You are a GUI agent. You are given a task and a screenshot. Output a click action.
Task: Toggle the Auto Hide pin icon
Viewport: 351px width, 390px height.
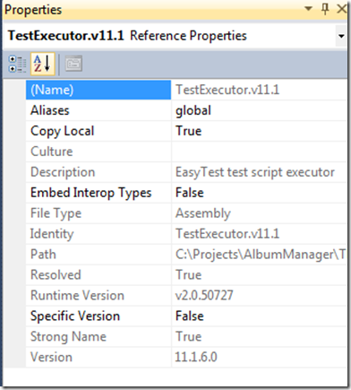click(x=325, y=9)
